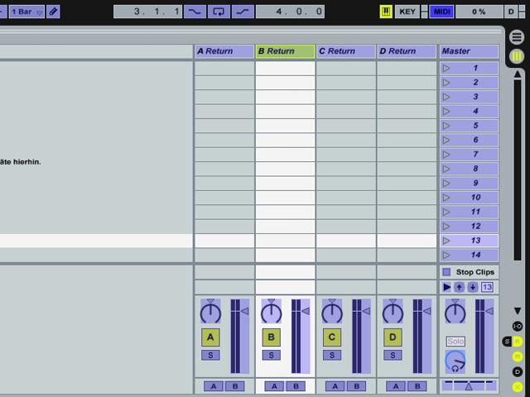Viewport: 530px width, 397px height.
Task: Toggle the Returns section R button
Action: tap(517, 342)
